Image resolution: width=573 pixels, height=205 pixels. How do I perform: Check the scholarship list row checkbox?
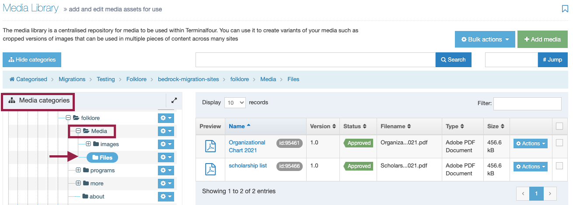[559, 166]
